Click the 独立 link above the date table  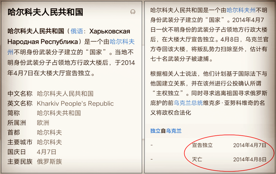pyautogui.click(x=155, y=131)
